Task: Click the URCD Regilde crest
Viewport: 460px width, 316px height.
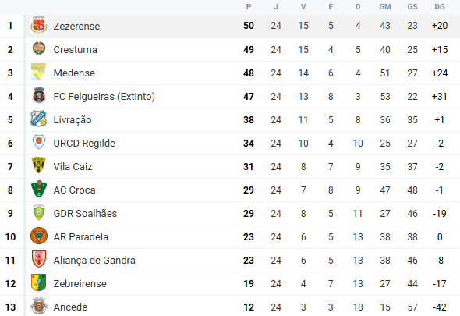Action: tap(39, 142)
